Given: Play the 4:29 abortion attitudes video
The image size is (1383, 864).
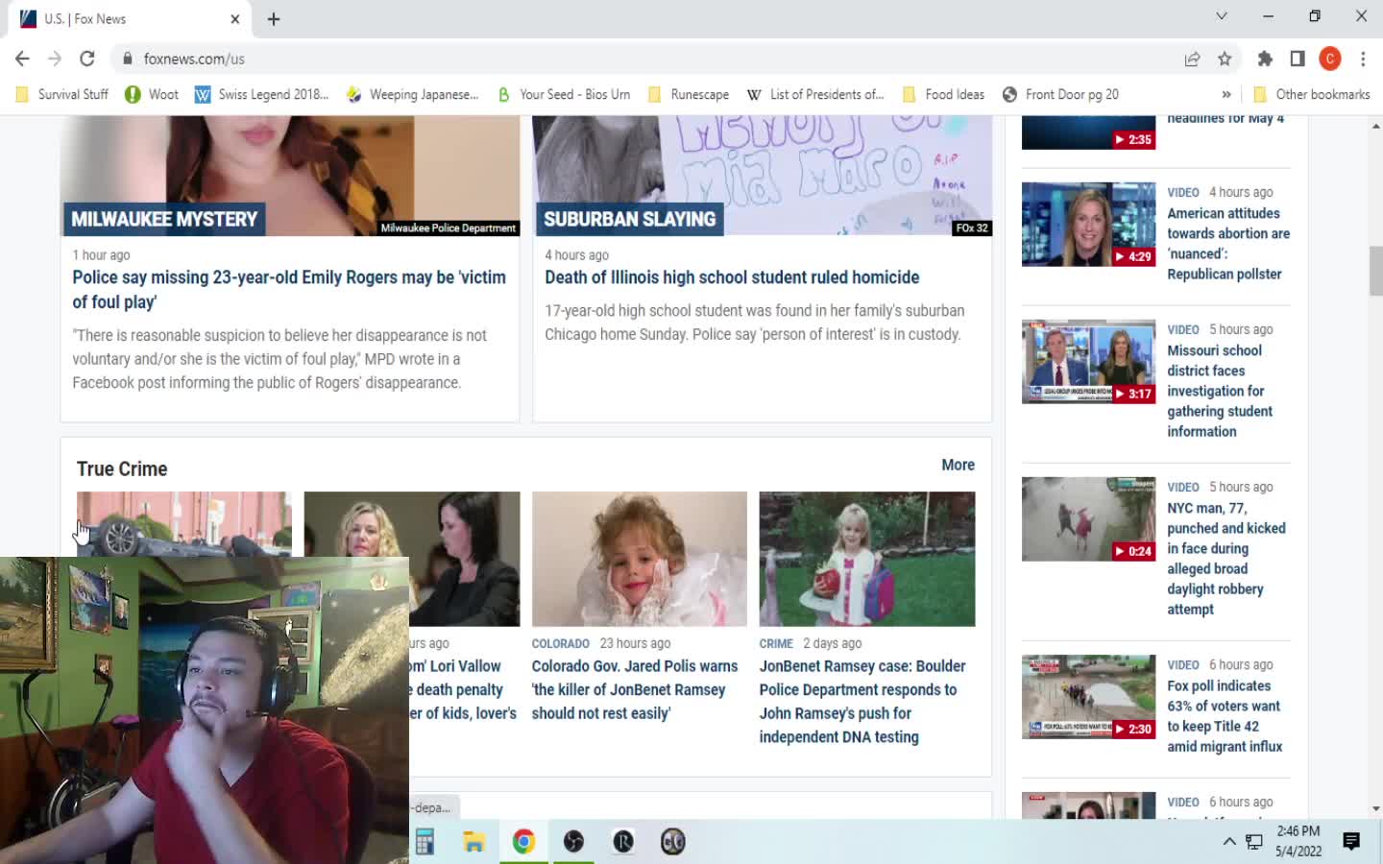Looking at the screenshot, I should tap(1089, 224).
